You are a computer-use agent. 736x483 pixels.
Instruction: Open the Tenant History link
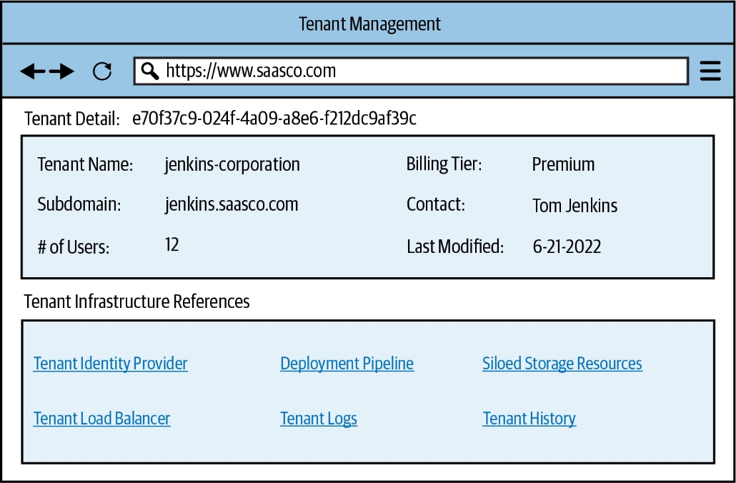[x=529, y=419]
